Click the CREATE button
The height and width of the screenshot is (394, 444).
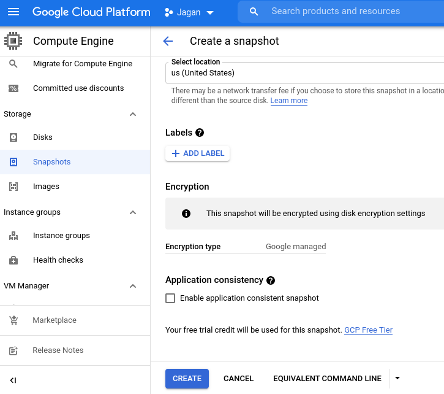187,379
